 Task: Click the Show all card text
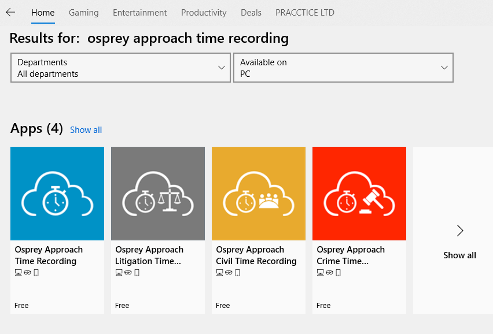pos(459,255)
